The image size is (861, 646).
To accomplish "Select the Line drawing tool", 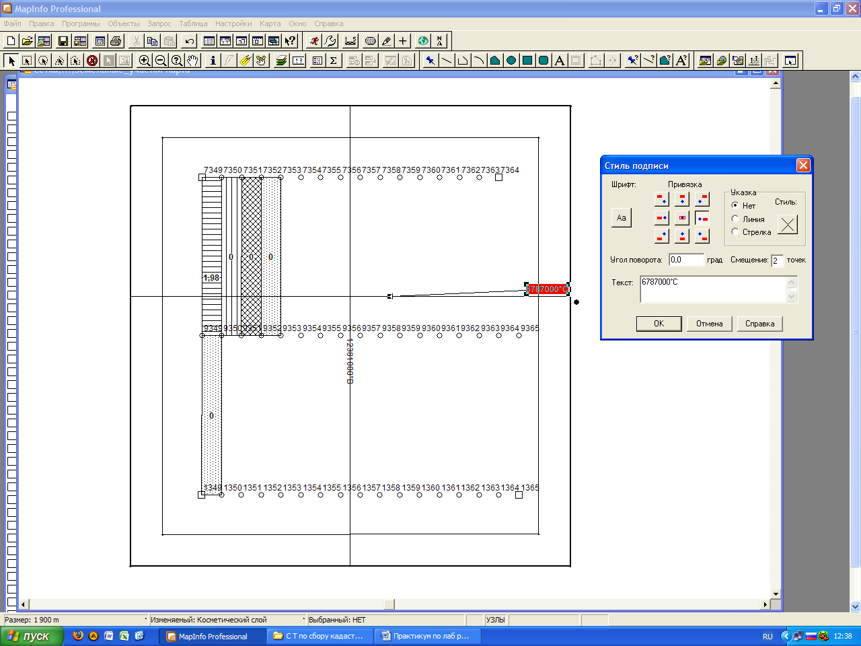I will [446, 61].
